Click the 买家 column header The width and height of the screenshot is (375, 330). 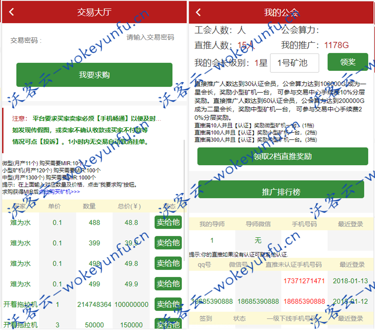[20, 206]
